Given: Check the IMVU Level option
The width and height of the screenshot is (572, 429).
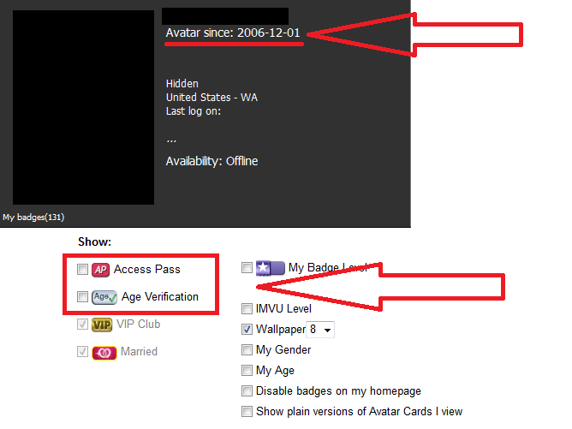Looking at the screenshot, I should (247, 308).
